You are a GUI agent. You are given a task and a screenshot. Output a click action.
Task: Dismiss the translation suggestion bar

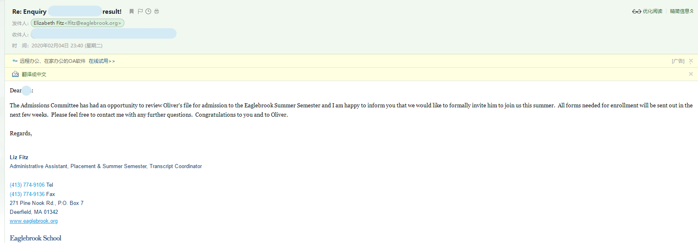[x=691, y=74]
